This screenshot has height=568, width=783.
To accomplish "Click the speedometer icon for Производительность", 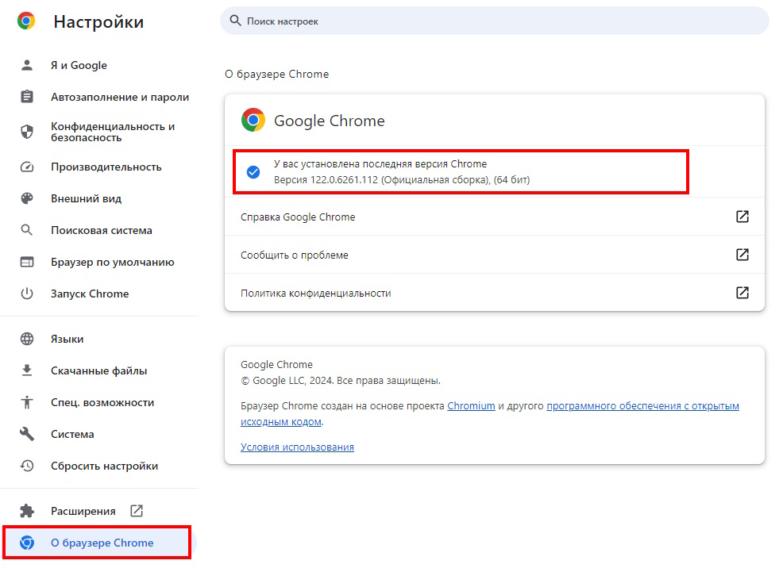I will [x=27, y=167].
